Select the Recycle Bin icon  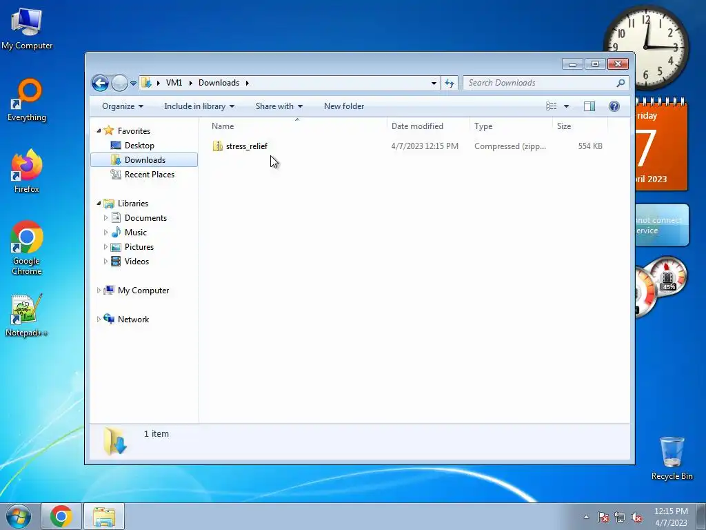[672, 458]
